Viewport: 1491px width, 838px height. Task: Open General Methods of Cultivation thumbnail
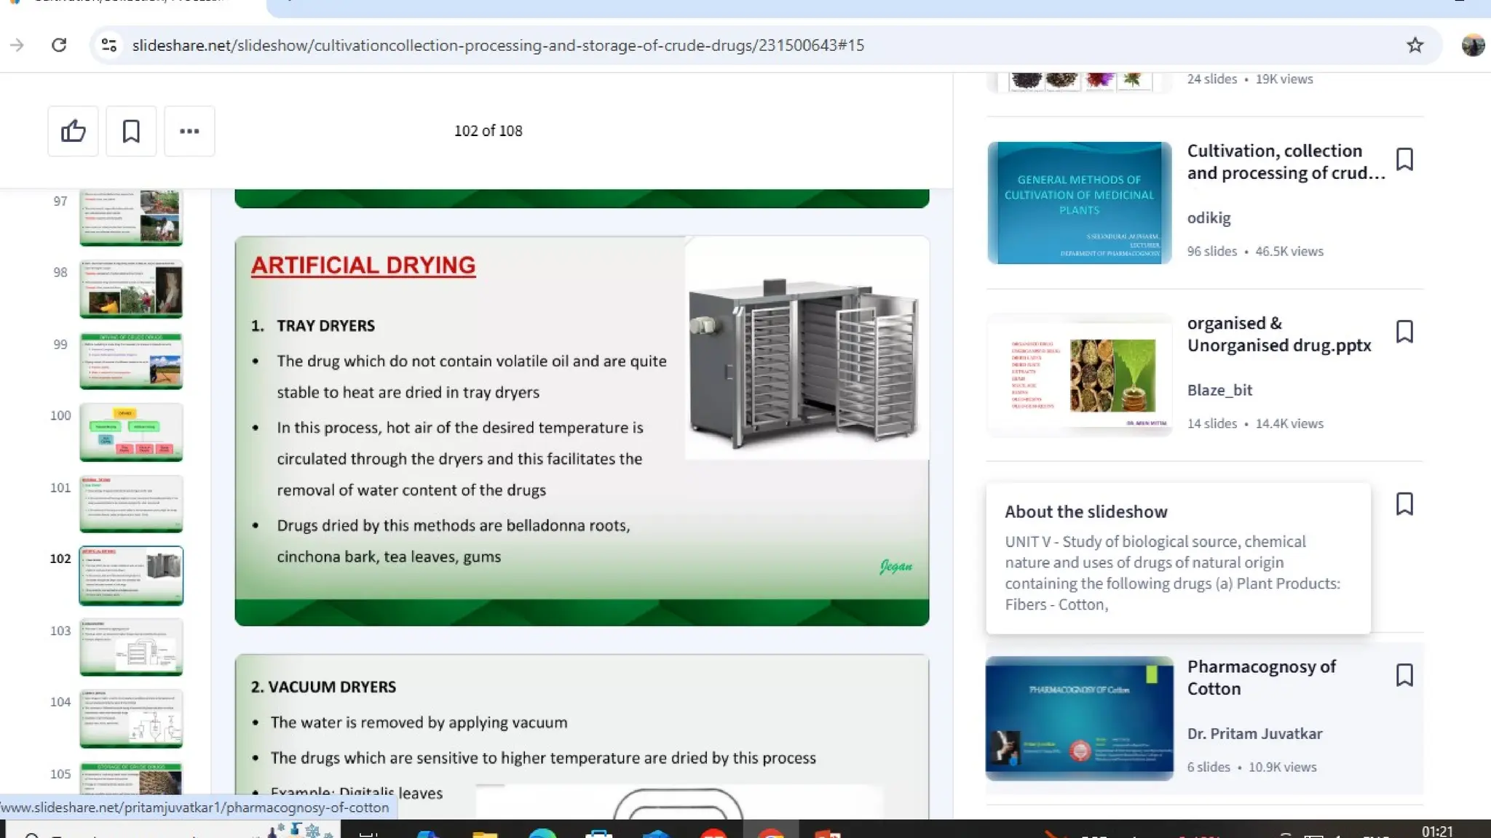click(1079, 203)
